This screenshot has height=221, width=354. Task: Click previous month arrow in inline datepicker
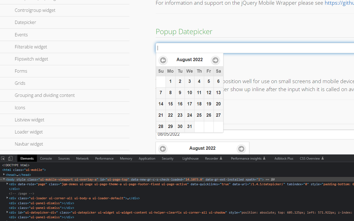[163, 149]
